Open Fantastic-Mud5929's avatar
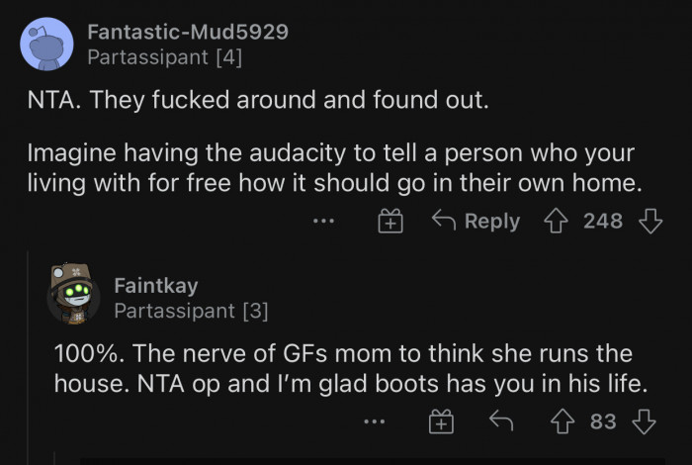Screen dimensions: 692x465 pyautogui.click(x=45, y=45)
